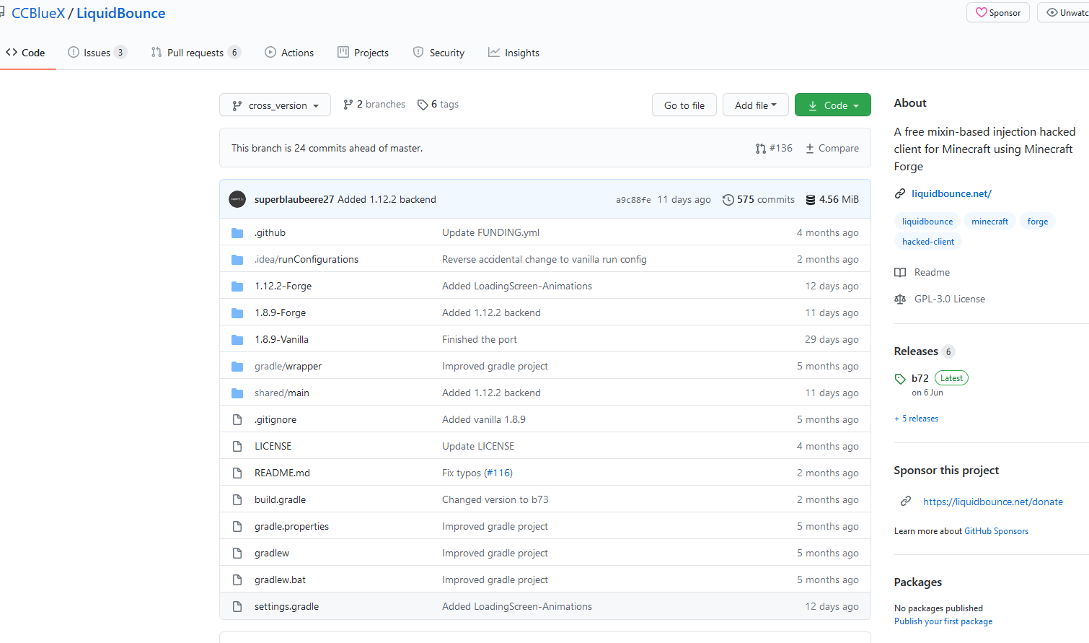The width and height of the screenshot is (1089, 643).
Task: Open the .gitignore file
Action: point(275,419)
